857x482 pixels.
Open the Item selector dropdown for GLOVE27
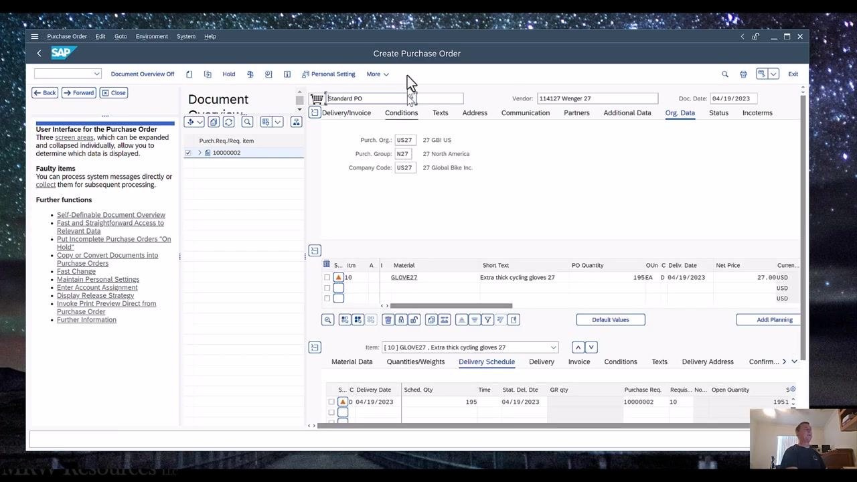(553, 347)
